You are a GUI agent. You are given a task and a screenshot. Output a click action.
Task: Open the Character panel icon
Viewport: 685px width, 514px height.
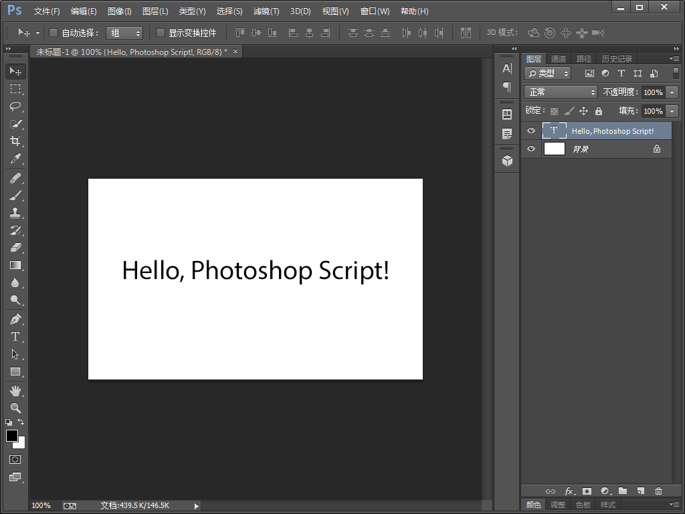(x=507, y=69)
